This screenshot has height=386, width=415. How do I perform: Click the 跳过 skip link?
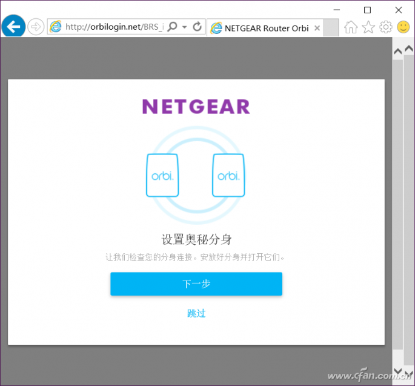point(196,313)
